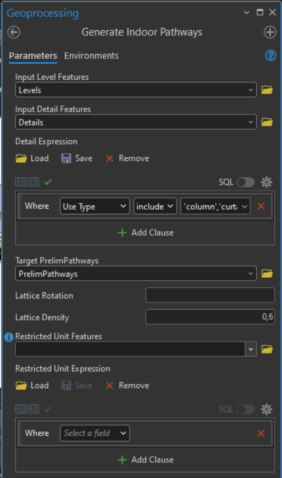Toggle SQL mode for Restricted Unit Expression
282x478 pixels.
click(246, 409)
